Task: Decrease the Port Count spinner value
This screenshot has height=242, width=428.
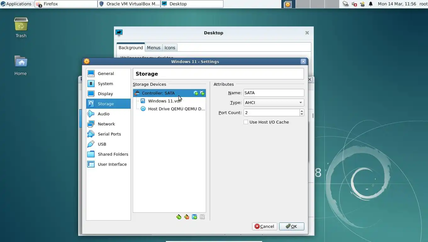Action: click(x=302, y=114)
